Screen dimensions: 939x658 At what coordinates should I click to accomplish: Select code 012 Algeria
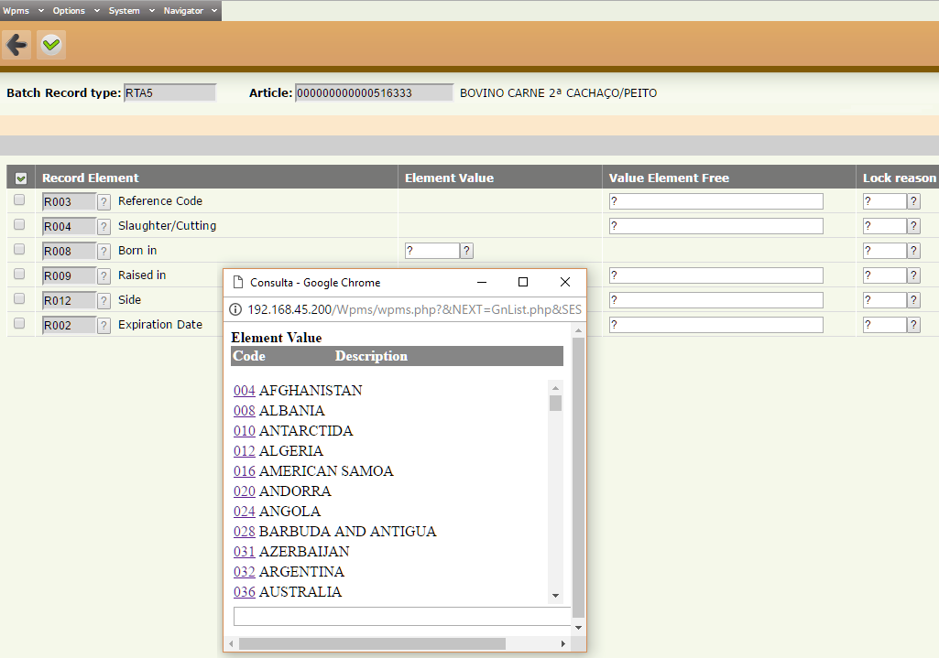(x=245, y=451)
